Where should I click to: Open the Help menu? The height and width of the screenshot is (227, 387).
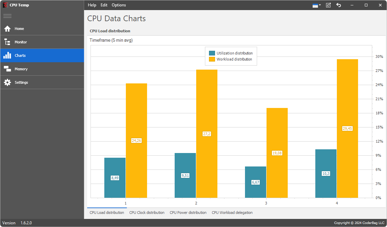pyautogui.click(x=92, y=5)
